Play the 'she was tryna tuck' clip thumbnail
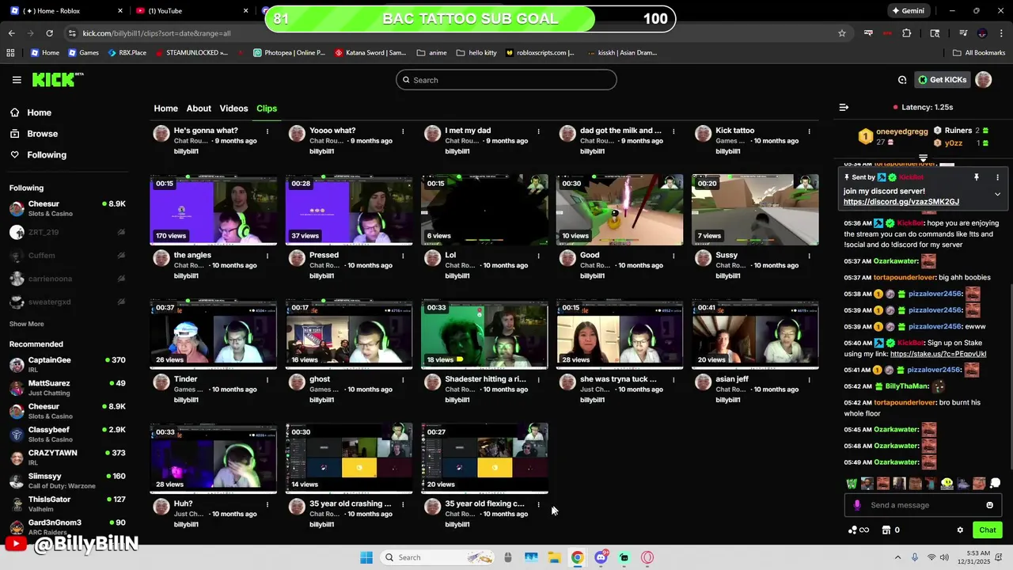The image size is (1013, 570). (620, 334)
